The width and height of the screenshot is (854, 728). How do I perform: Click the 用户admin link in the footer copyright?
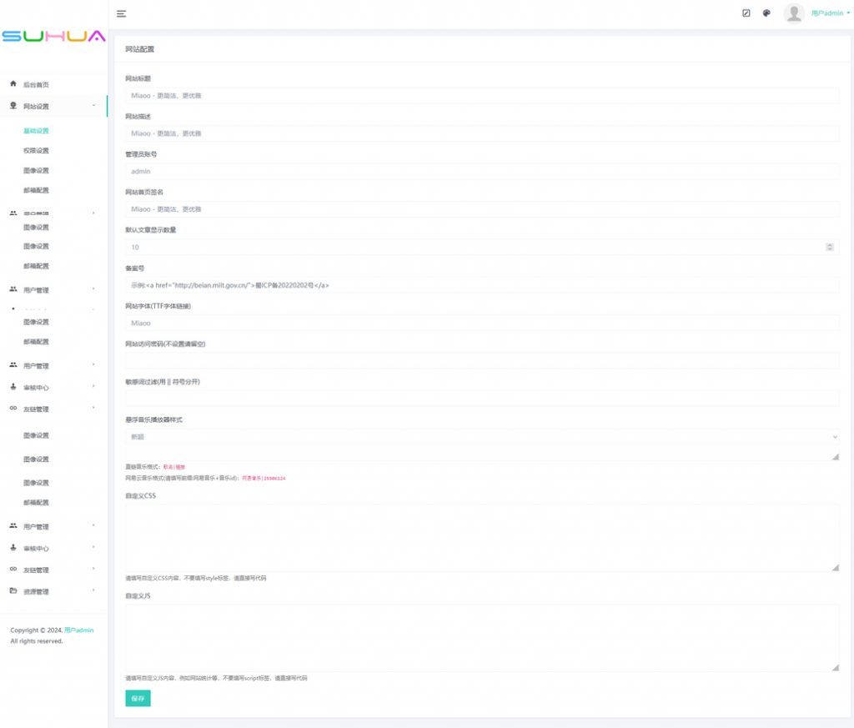click(79, 630)
